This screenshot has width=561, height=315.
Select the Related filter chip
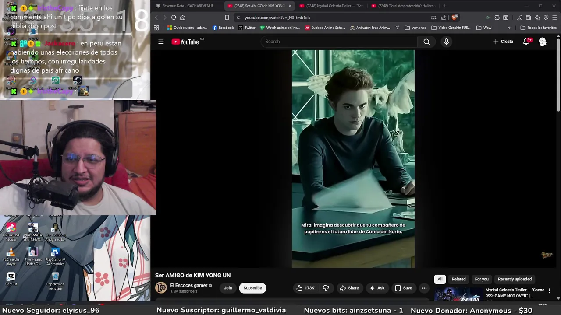(459, 279)
